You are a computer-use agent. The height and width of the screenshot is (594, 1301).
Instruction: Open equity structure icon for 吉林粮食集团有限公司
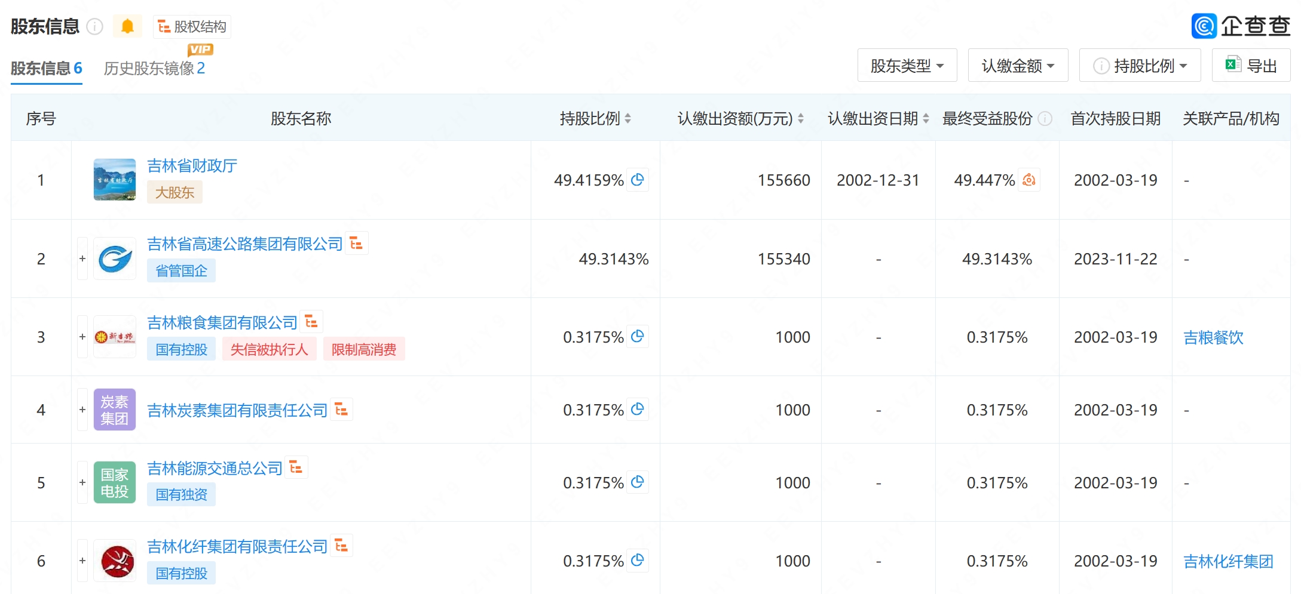(311, 322)
